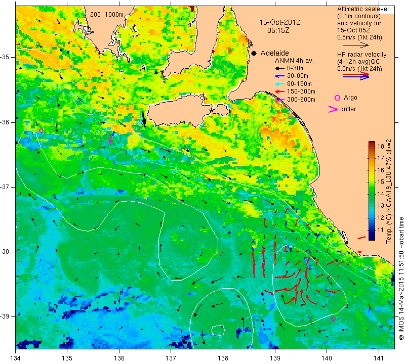The width and height of the screenshot is (405, 364).
Task: Click the "Argo" legend label
Action: click(350, 98)
